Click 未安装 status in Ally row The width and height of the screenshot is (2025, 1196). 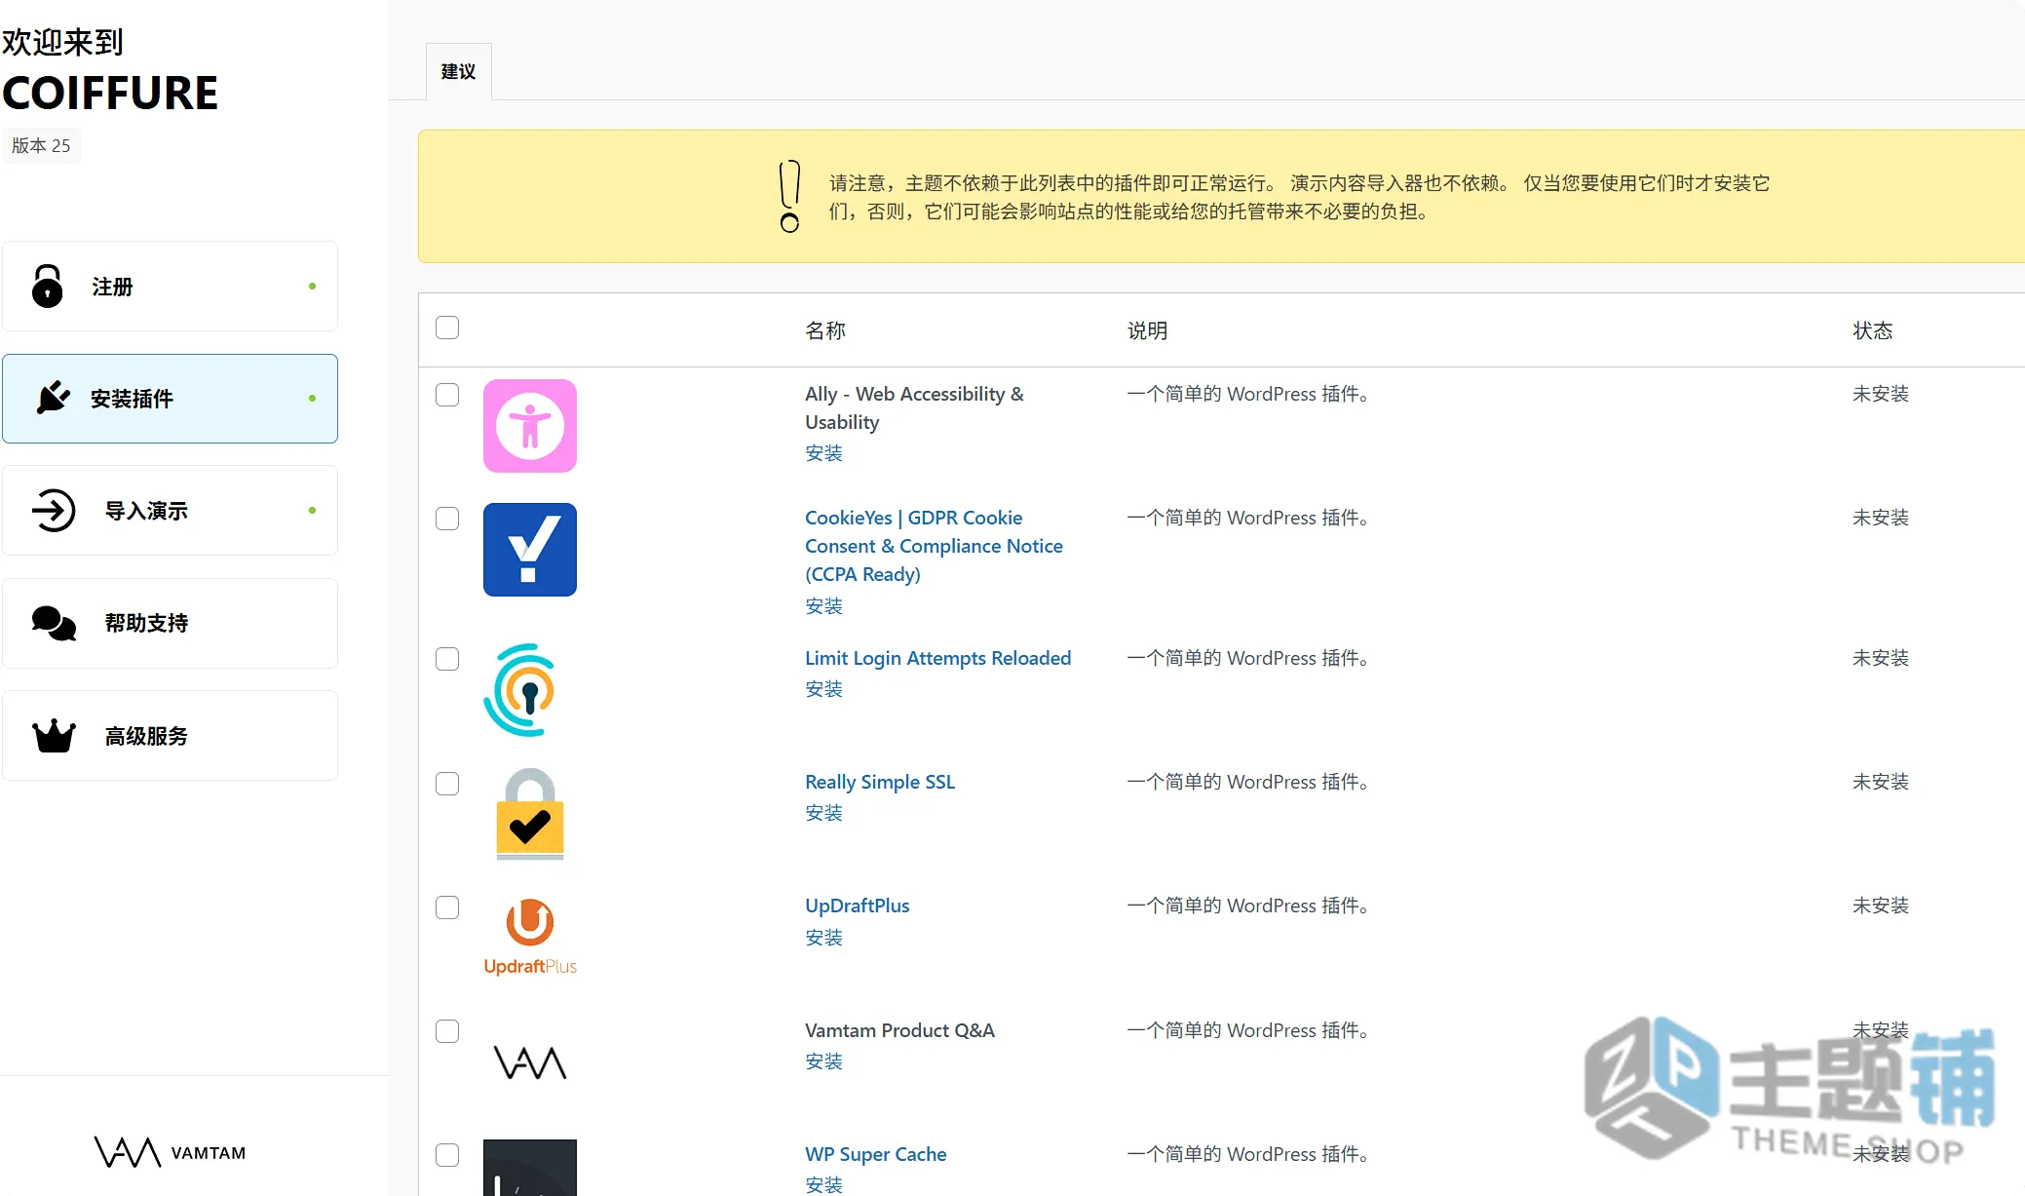pos(1880,394)
